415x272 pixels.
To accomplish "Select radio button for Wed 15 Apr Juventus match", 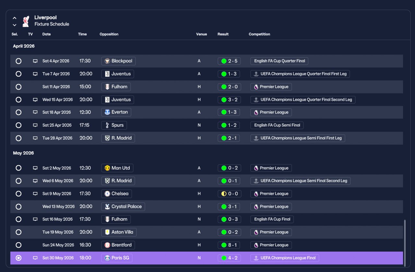I will 18,100.
